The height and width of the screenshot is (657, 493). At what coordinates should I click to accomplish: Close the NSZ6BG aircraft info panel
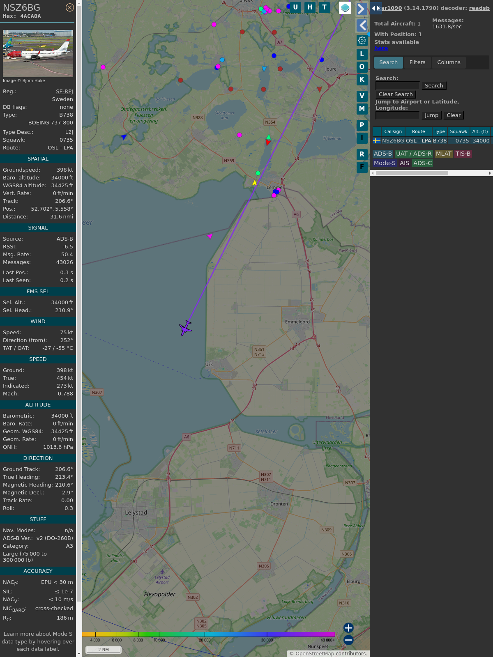click(x=70, y=7)
